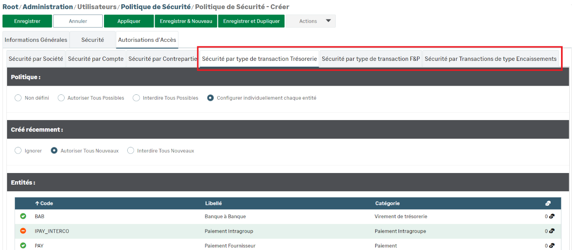Open Politique de Sécurité breadcrumb link

156,7
